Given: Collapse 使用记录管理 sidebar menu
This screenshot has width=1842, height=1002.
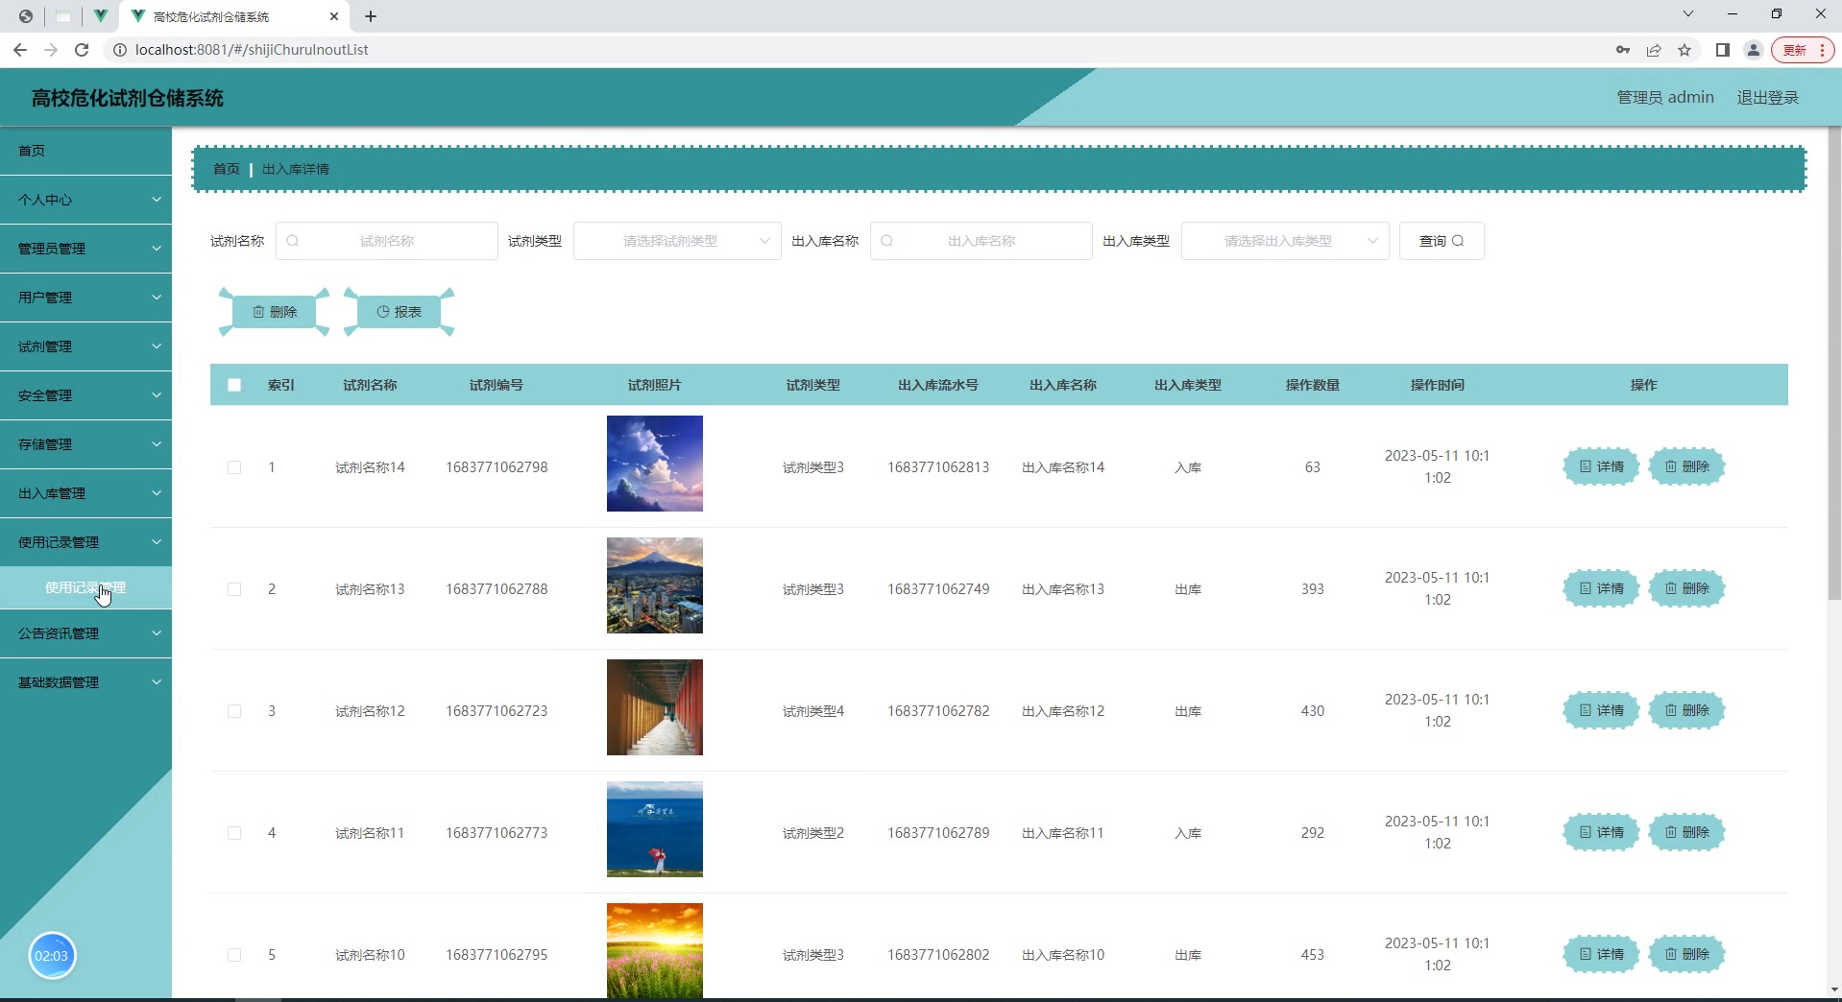Looking at the screenshot, I should tap(85, 542).
